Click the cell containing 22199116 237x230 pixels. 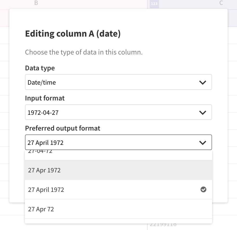point(163,224)
